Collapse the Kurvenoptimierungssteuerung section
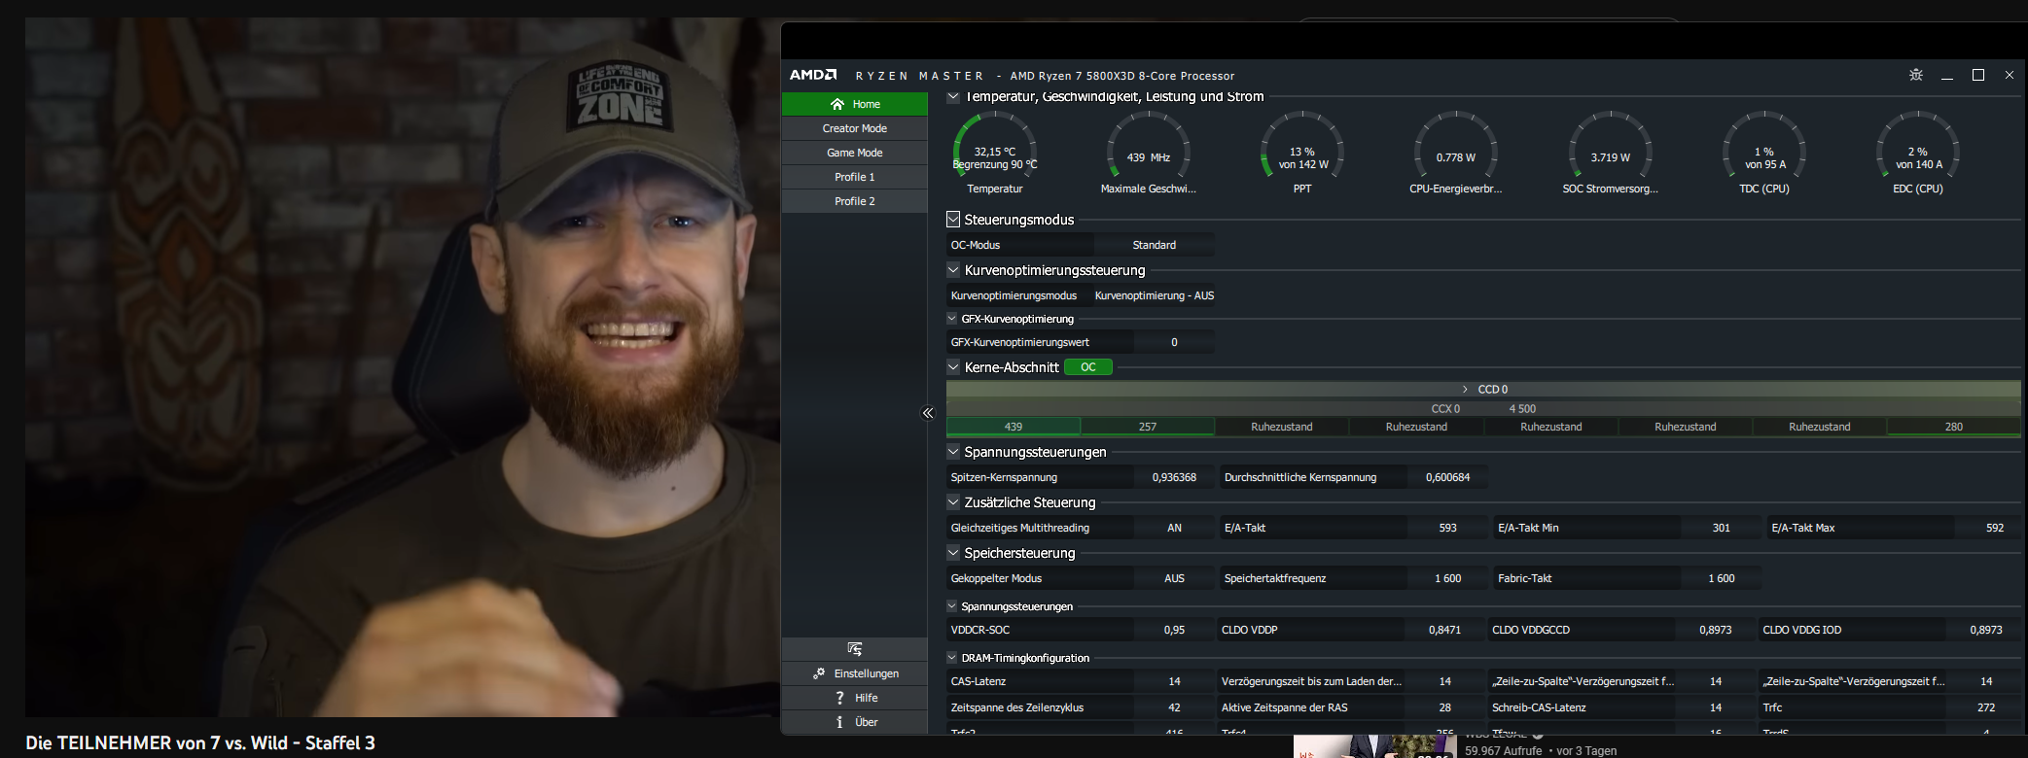The width and height of the screenshot is (2028, 758). [953, 270]
